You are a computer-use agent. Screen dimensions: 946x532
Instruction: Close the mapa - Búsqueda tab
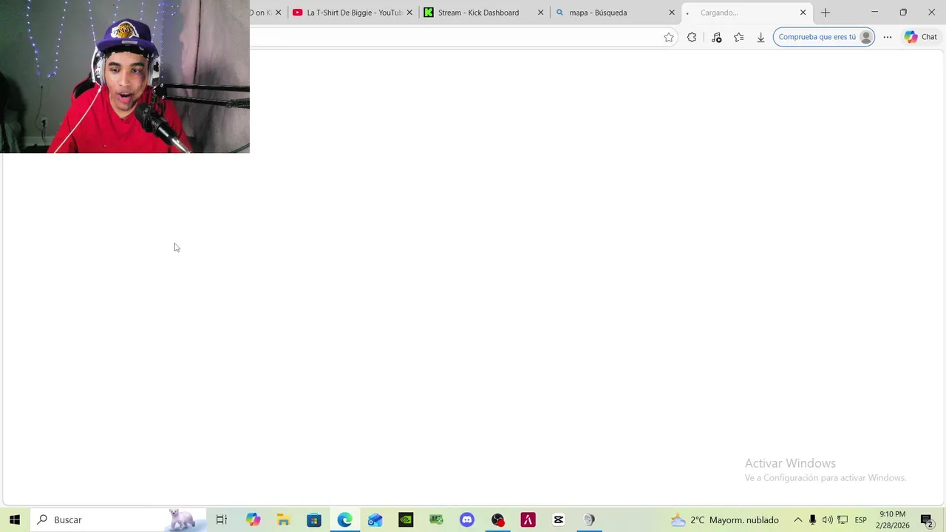pos(672,13)
